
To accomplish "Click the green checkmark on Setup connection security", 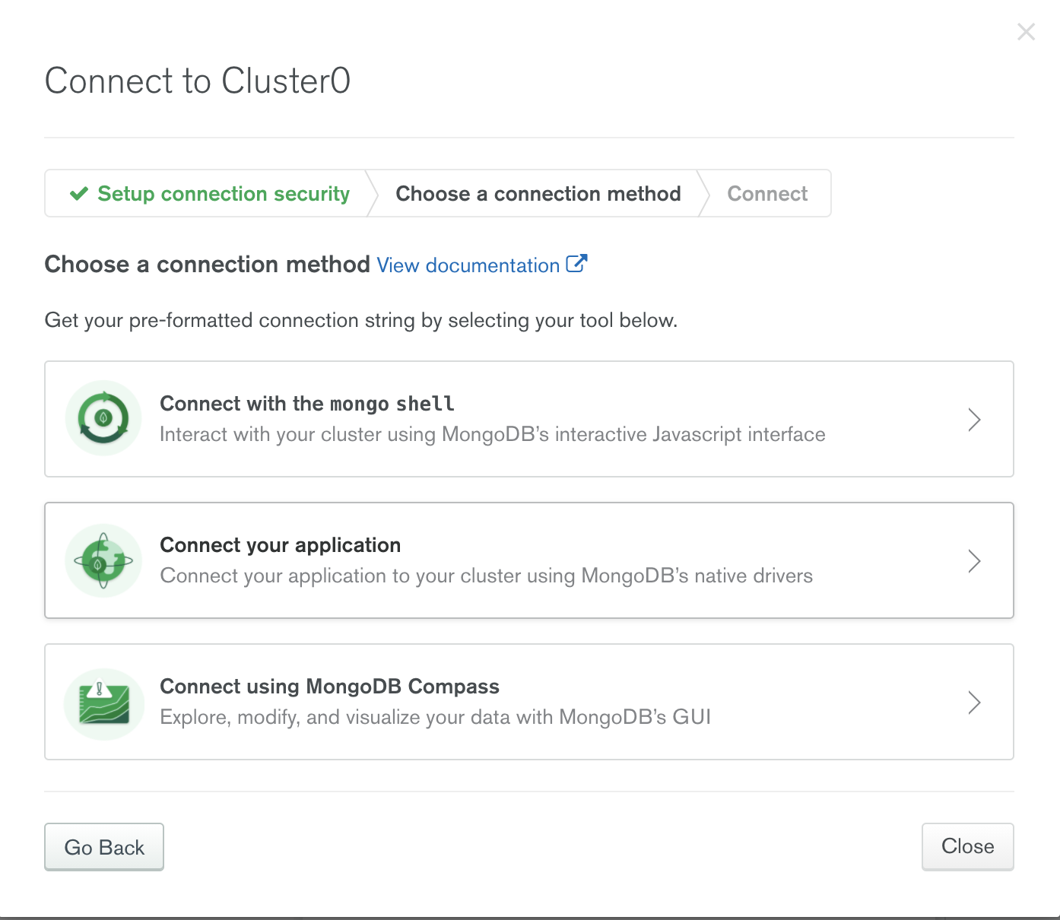I will point(79,194).
